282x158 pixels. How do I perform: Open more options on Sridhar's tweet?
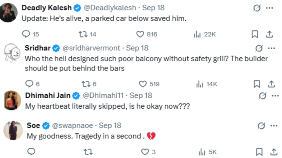click(272, 48)
